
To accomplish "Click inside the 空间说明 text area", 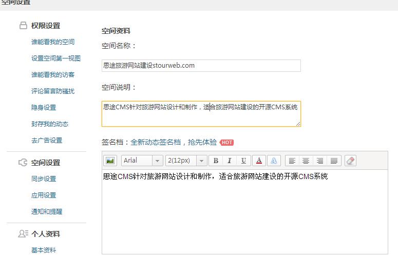I will 201,114.
